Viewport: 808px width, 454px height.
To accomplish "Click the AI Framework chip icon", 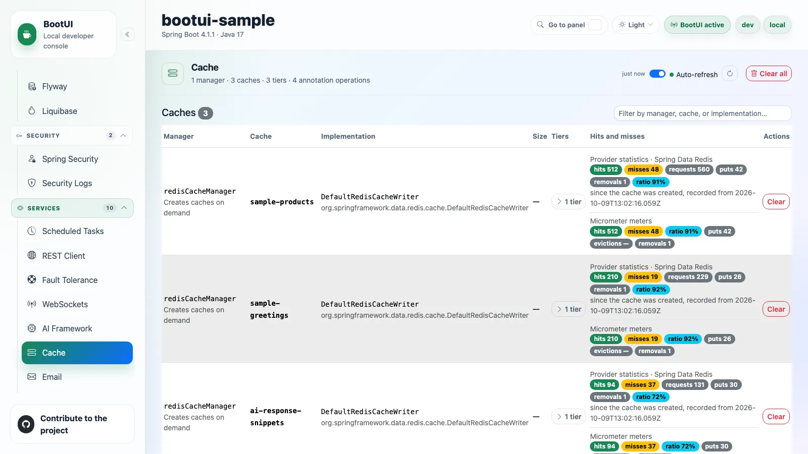I will coord(32,328).
